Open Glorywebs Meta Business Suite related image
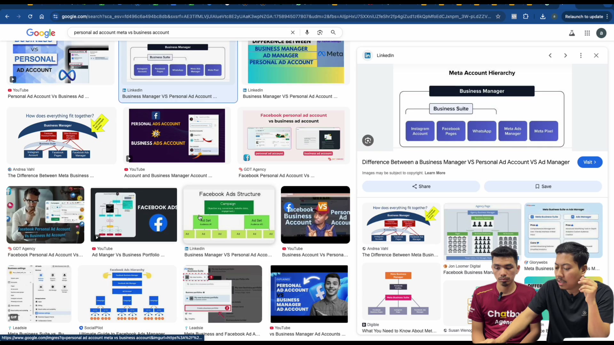 click(x=563, y=230)
